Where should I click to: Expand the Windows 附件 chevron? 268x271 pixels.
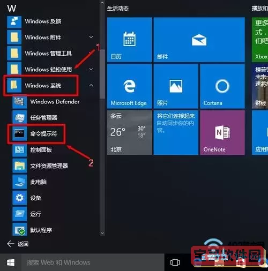91,37
